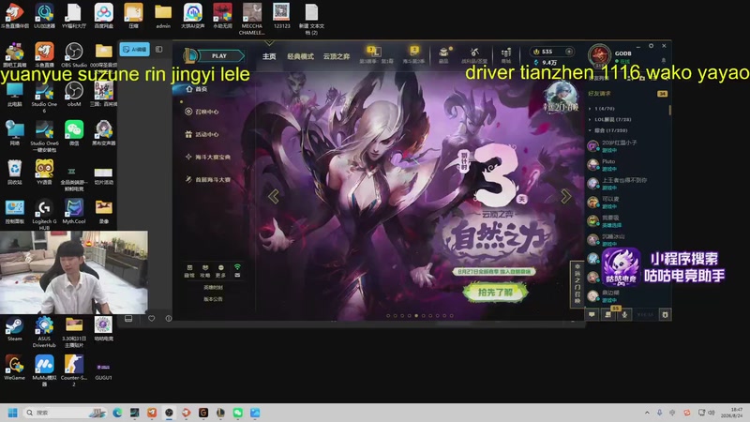Open the store coins icon in the header

pos(506,54)
